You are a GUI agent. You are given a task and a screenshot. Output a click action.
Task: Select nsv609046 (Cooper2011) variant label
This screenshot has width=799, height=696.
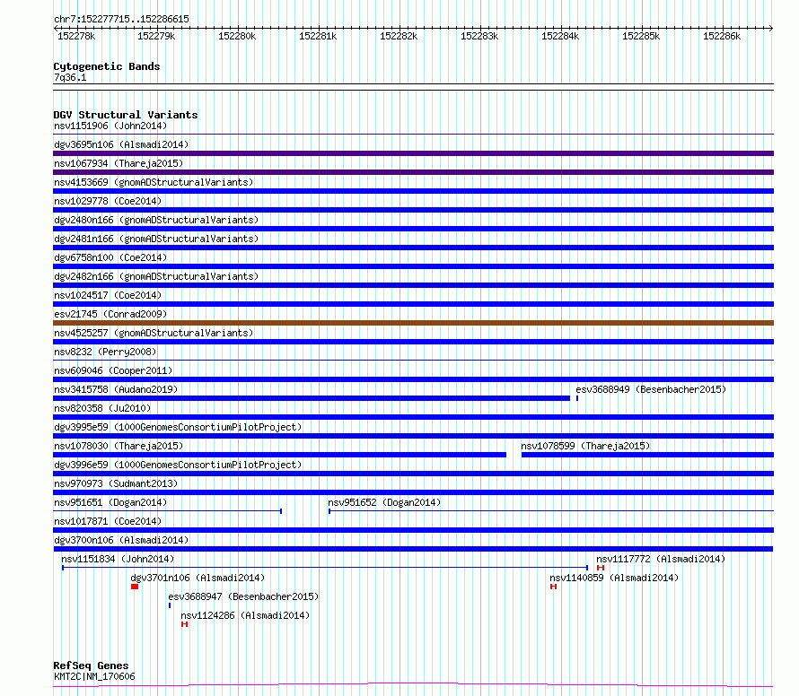(x=113, y=370)
